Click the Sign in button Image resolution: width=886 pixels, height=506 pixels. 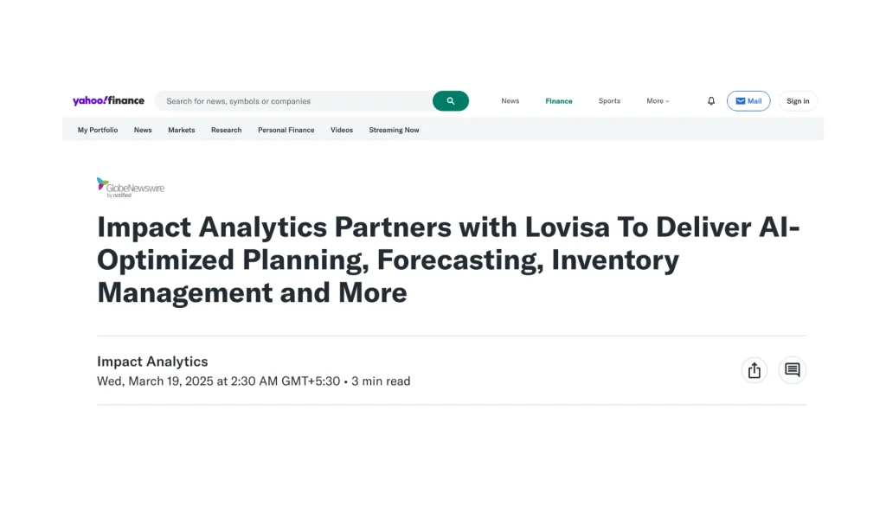point(797,101)
